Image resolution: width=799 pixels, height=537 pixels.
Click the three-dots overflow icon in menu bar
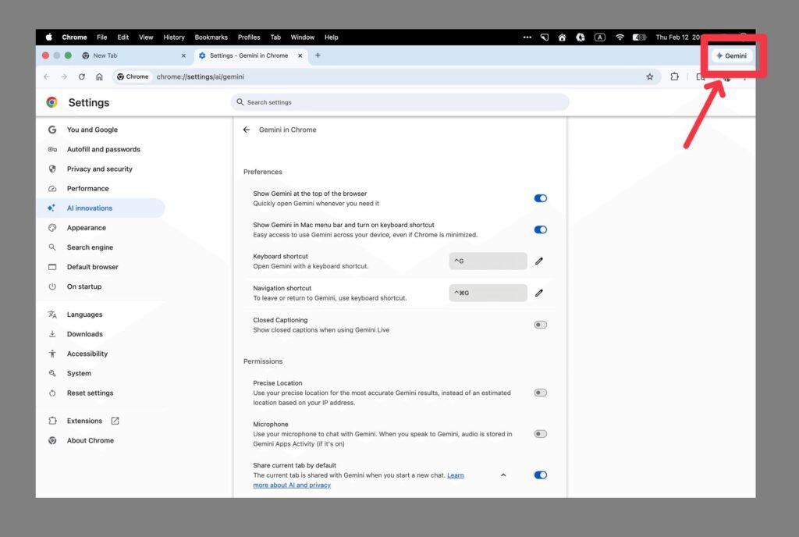pos(527,37)
